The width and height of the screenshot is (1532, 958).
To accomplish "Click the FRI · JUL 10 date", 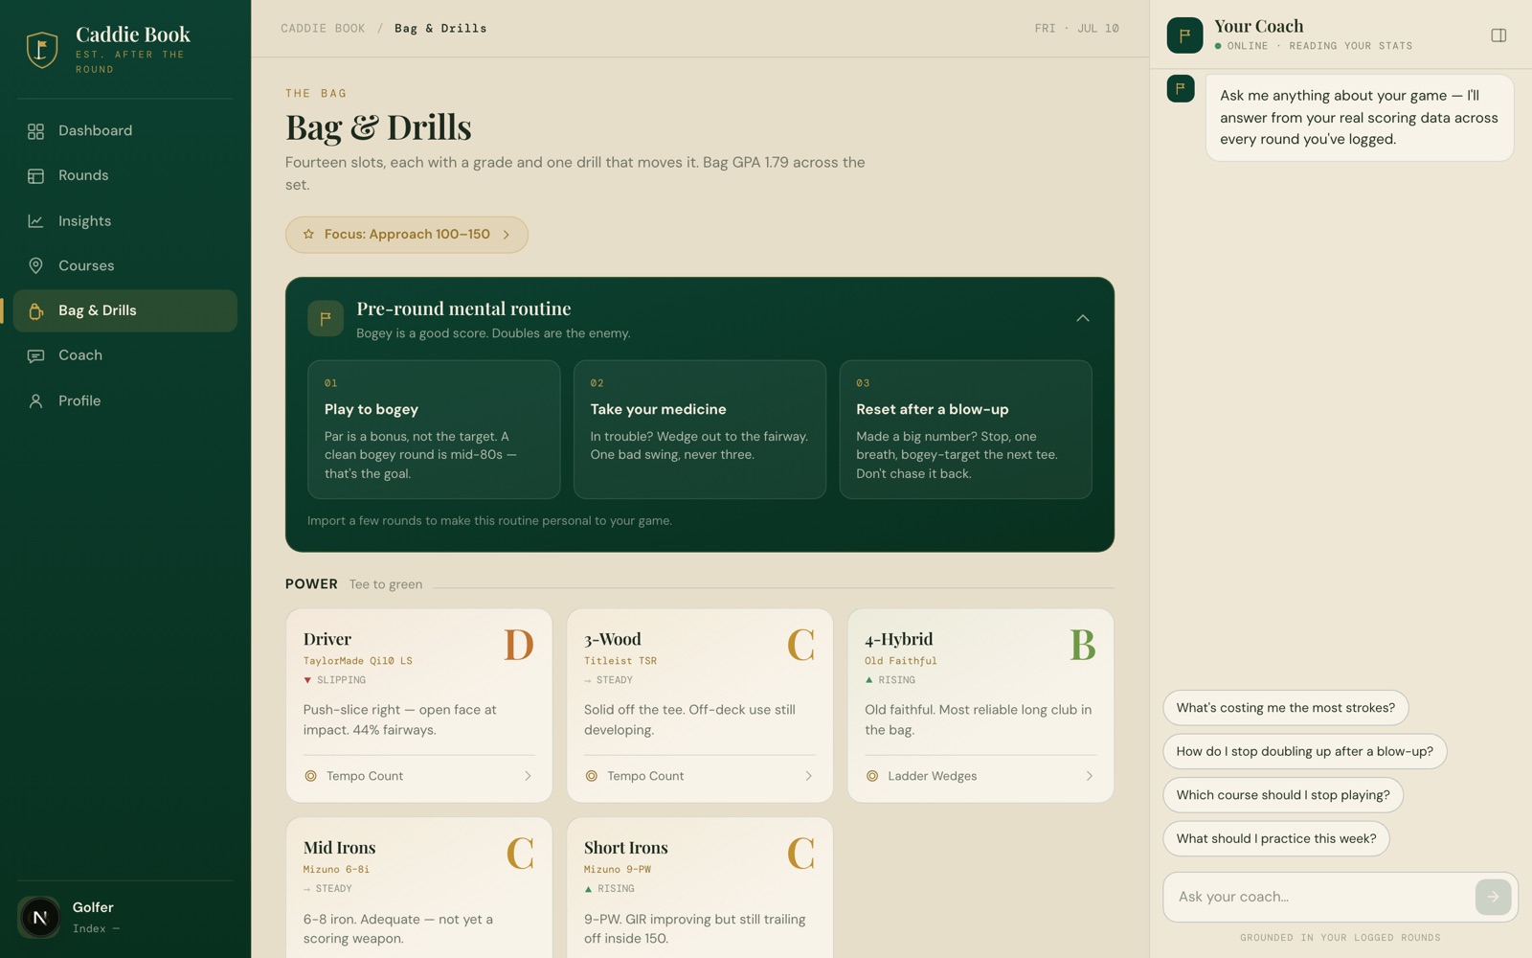I will pyautogui.click(x=1076, y=29).
